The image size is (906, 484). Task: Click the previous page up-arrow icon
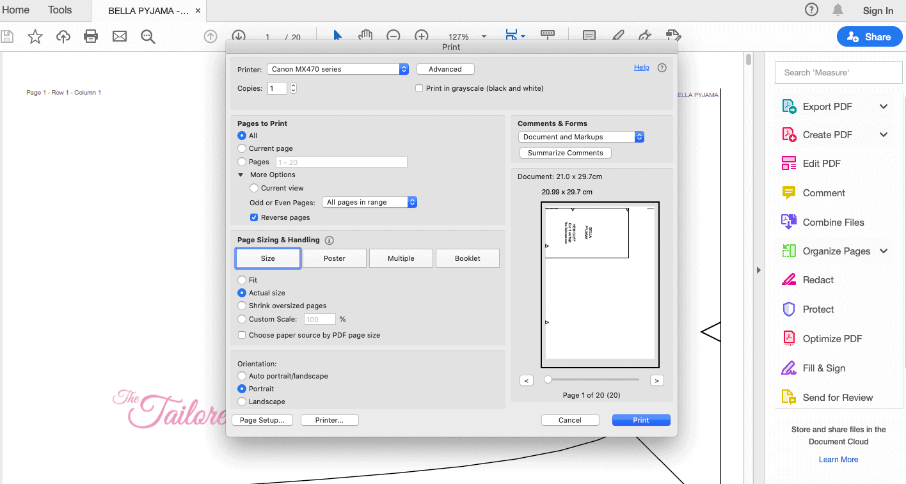tap(211, 37)
